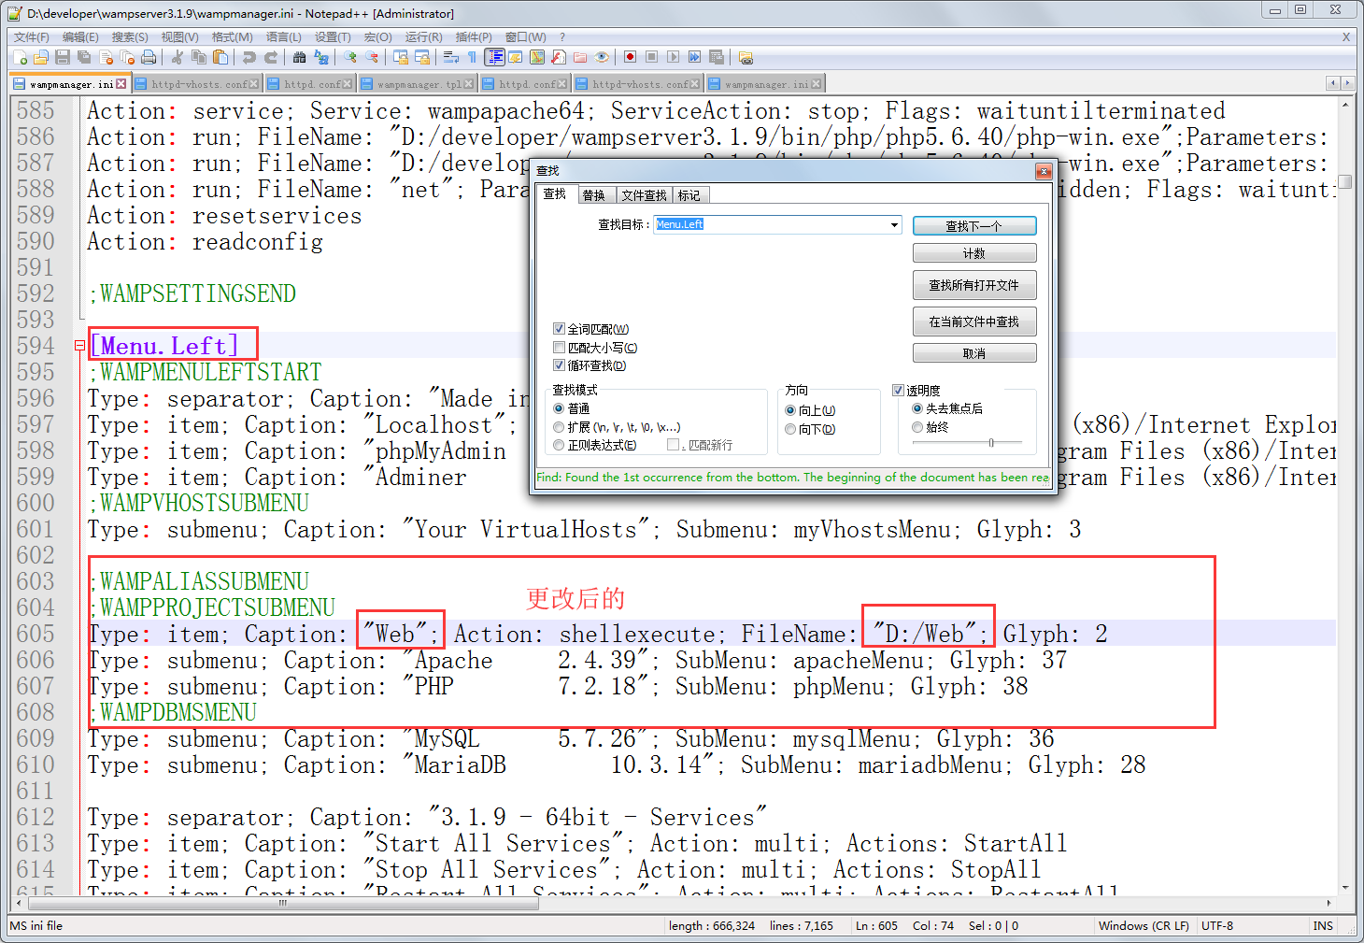Click the Undo arrow toolbar icon

tap(249, 58)
